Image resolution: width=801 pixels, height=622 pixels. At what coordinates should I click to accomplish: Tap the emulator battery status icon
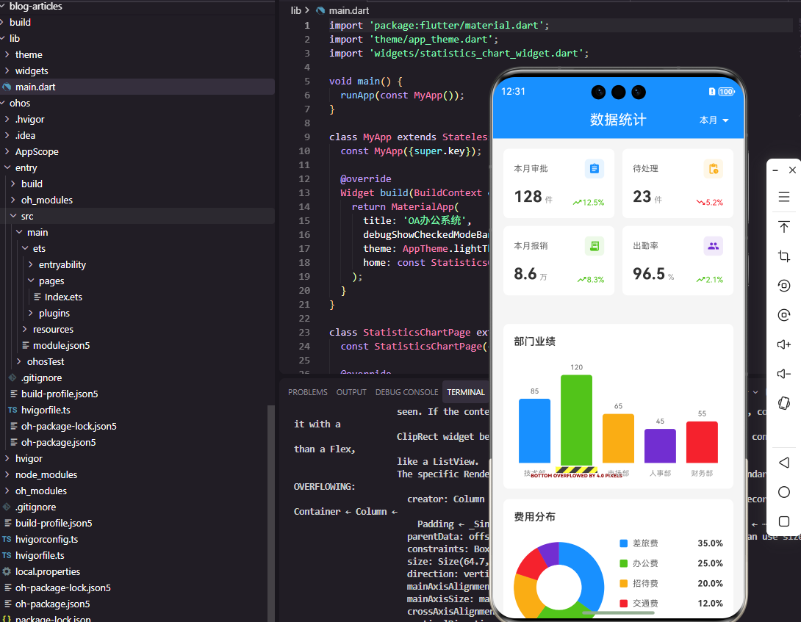point(726,91)
